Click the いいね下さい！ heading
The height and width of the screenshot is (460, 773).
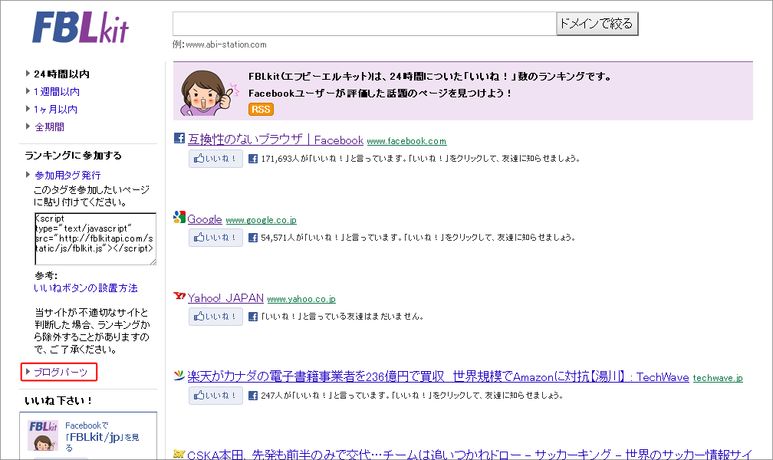coord(58,400)
